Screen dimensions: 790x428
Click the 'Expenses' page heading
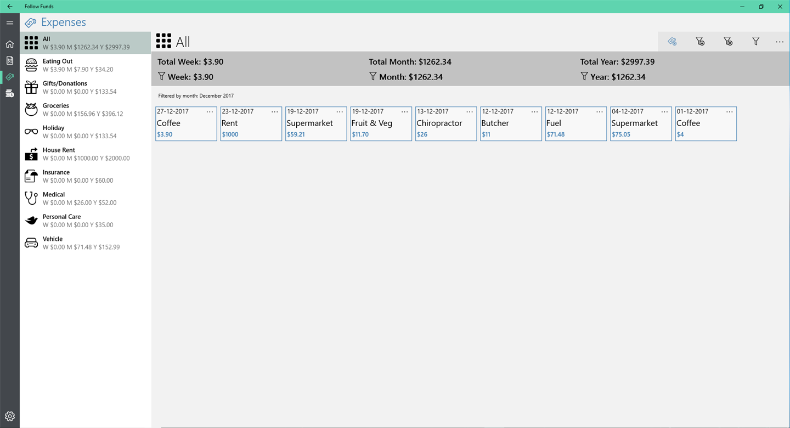tap(63, 22)
